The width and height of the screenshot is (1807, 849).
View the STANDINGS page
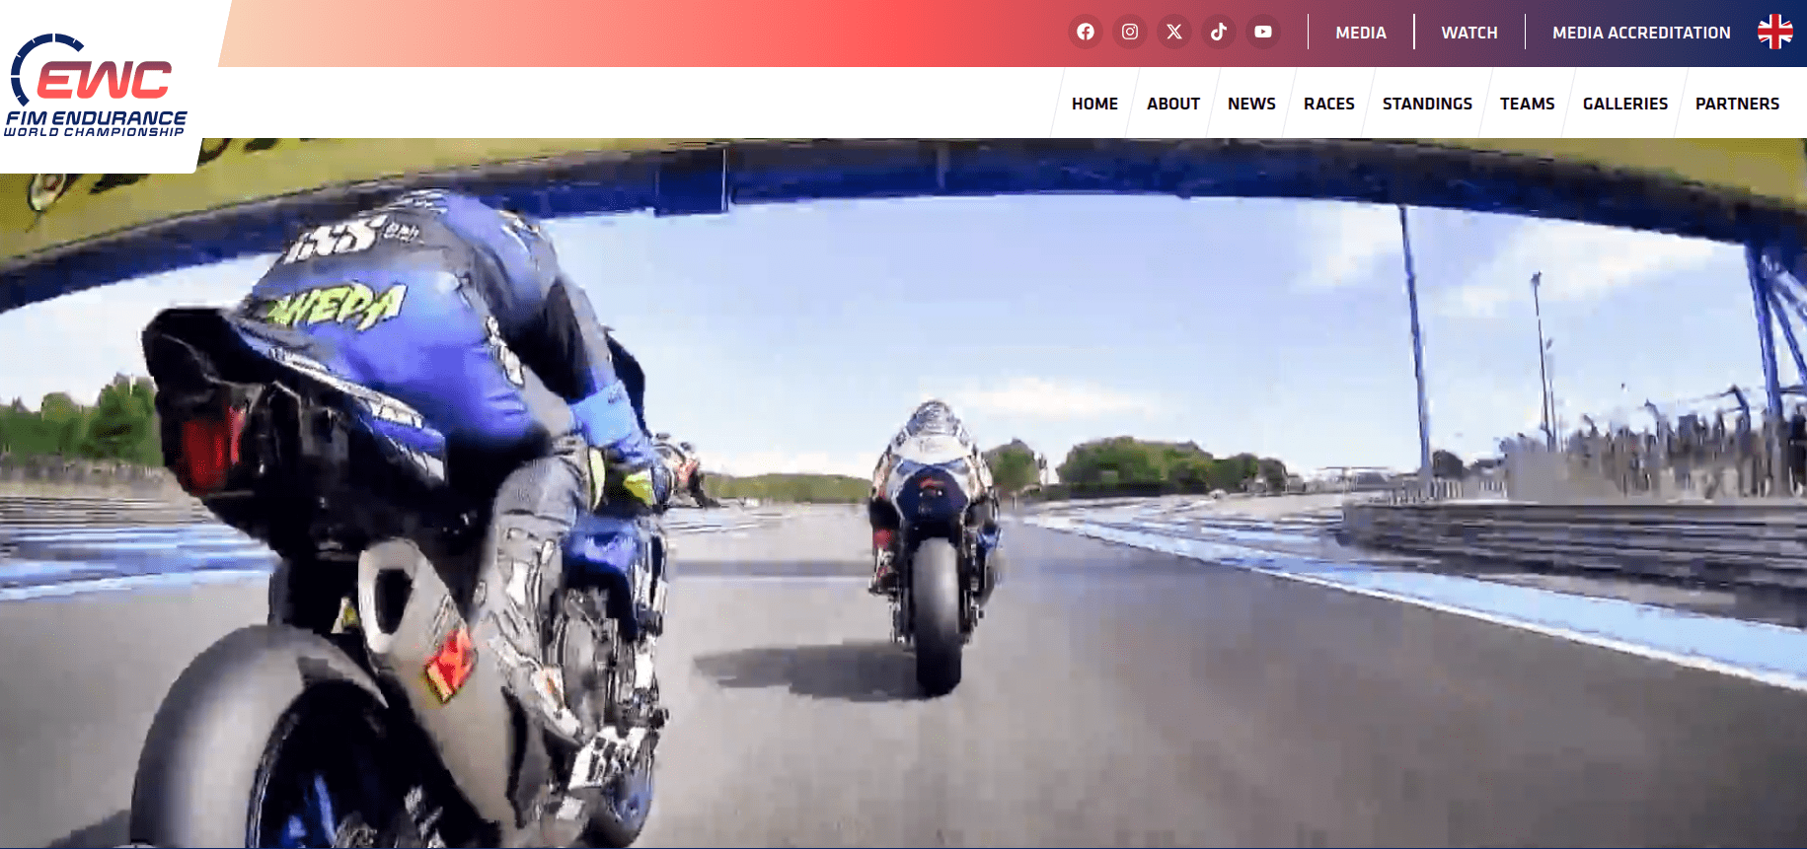(1426, 104)
